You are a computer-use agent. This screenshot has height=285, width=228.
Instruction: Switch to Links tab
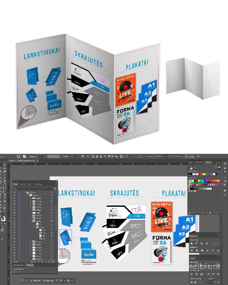(29, 184)
